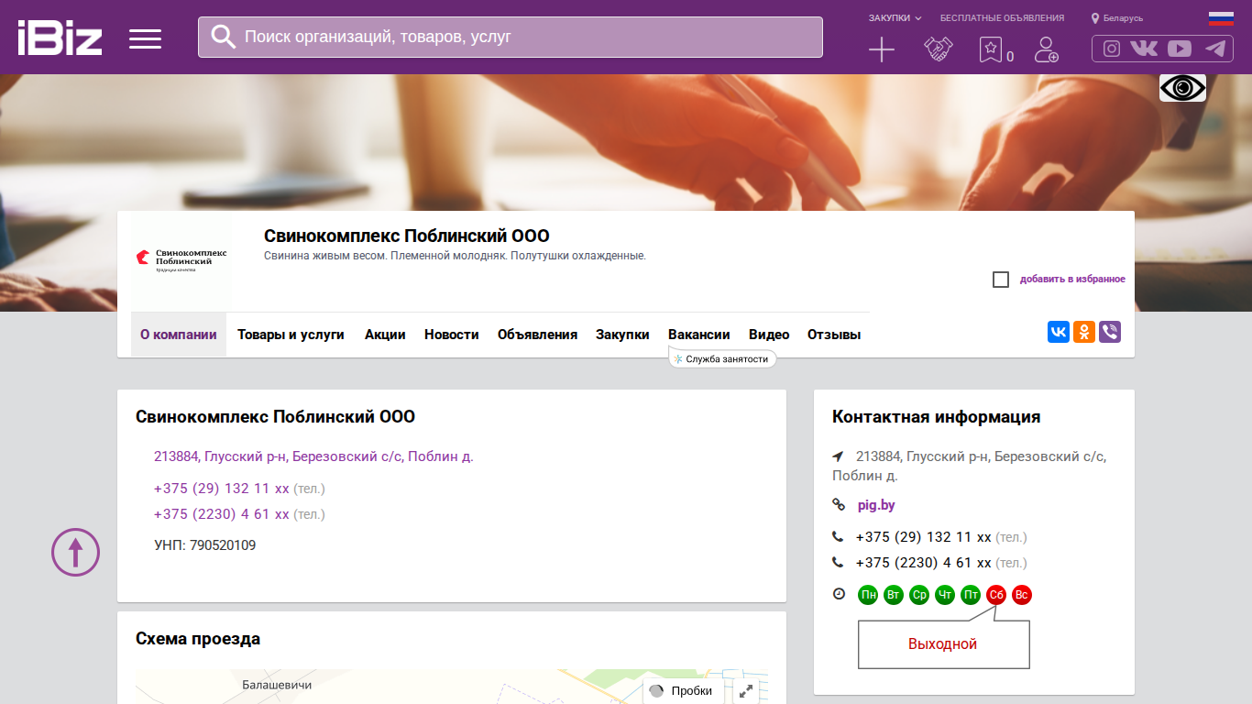Reveal contact panel phone +375 (29) 132 11 xx
1252x704 pixels.
click(924, 537)
